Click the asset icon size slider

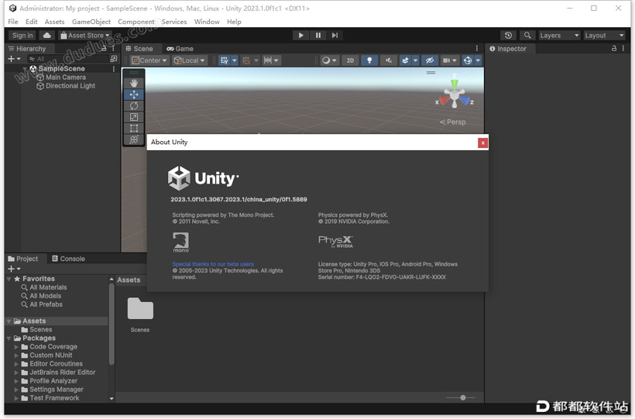point(463,397)
